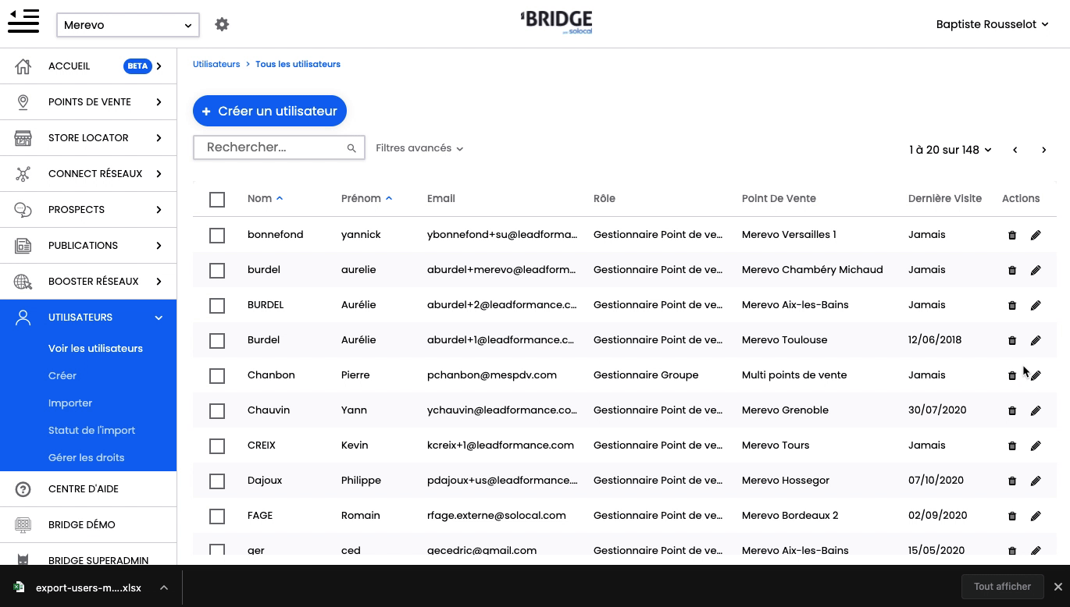Check the box for Chanbon Pierre
The image size is (1070, 607).
pos(217,376)
